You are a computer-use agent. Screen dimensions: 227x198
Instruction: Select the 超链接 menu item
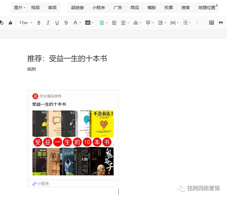[77, 8]
